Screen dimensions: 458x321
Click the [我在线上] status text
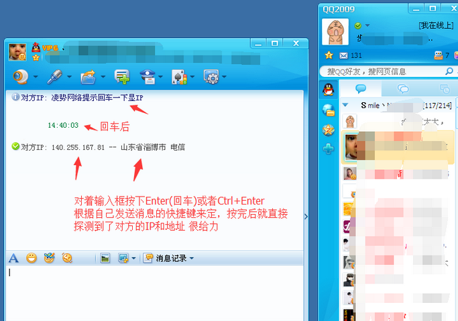click(436, 25)
